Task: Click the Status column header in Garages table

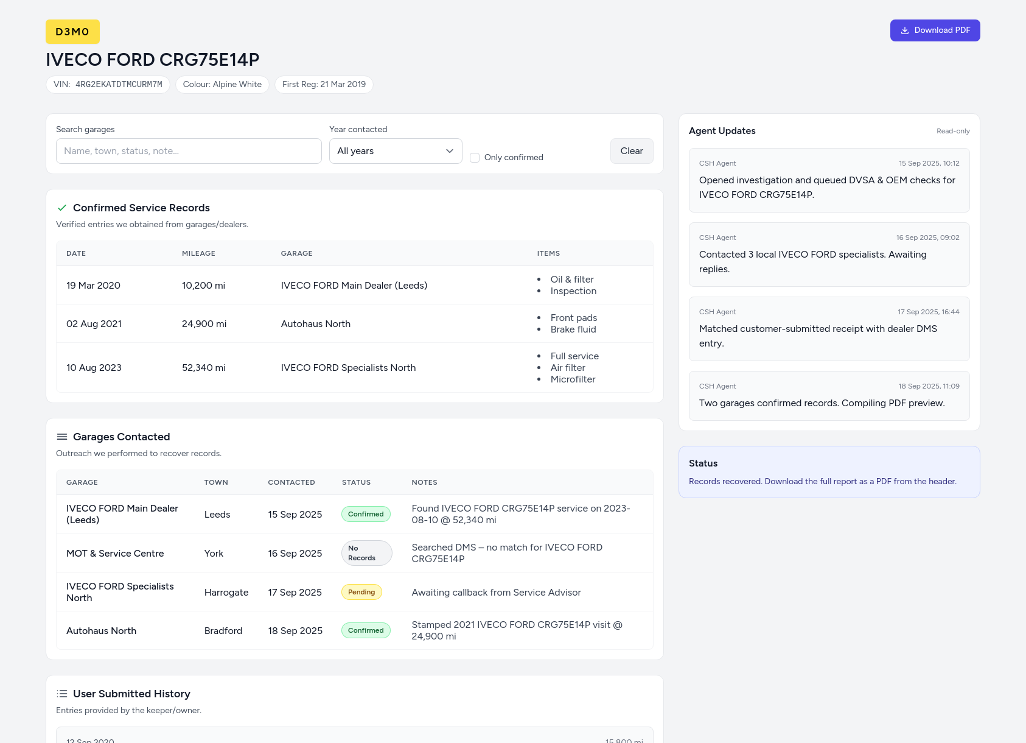Action: 356,482
